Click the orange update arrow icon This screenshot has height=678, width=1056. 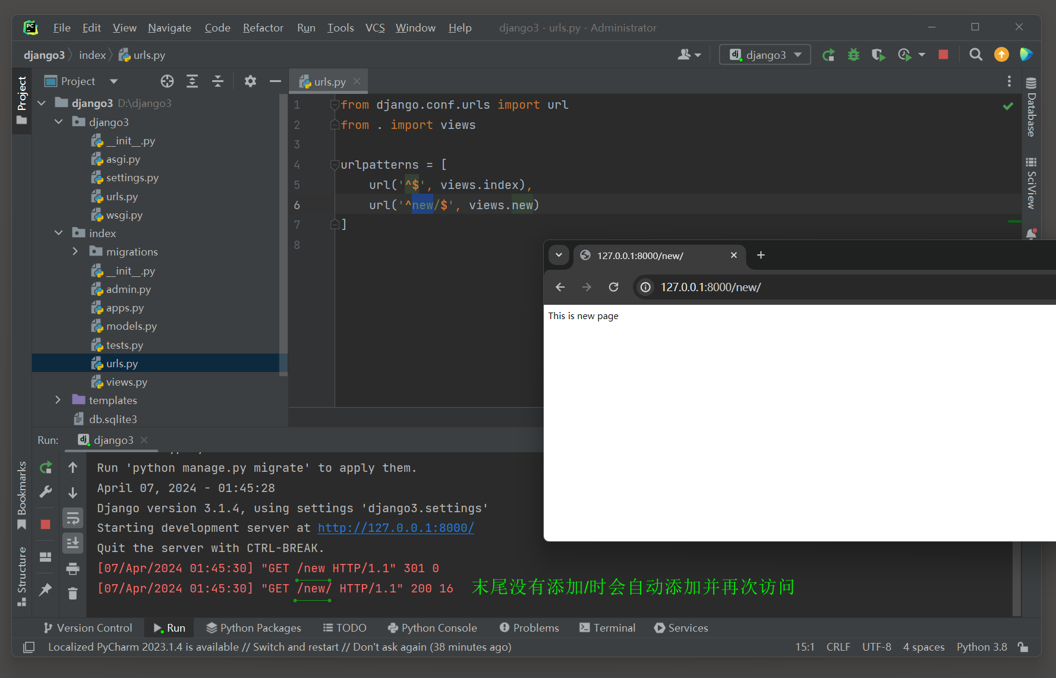(1001, 55)
